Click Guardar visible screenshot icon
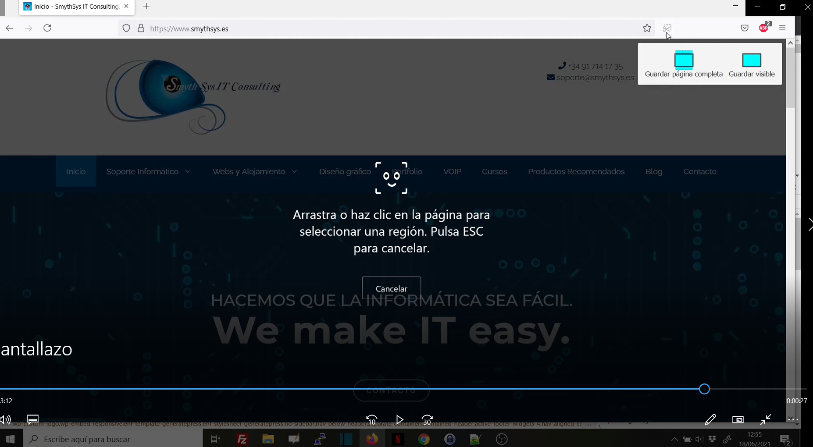Viewport: 813px width, 447px height. point(751,60)
